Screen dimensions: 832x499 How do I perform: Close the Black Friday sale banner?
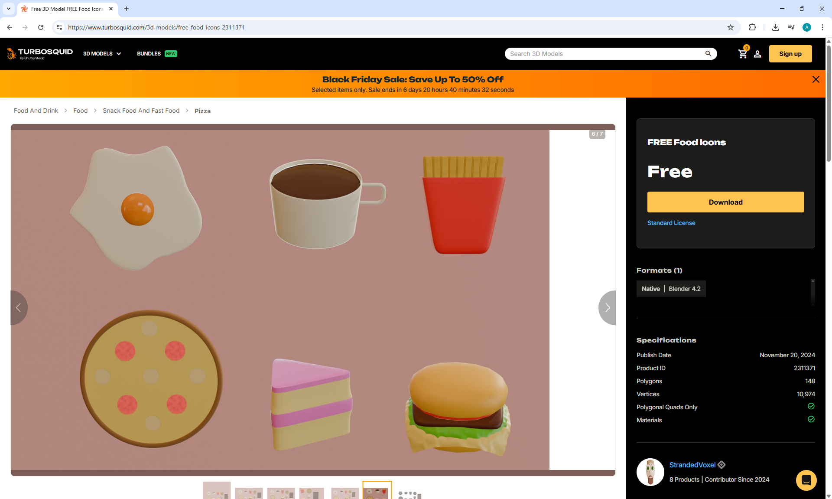tap(816, 79)
